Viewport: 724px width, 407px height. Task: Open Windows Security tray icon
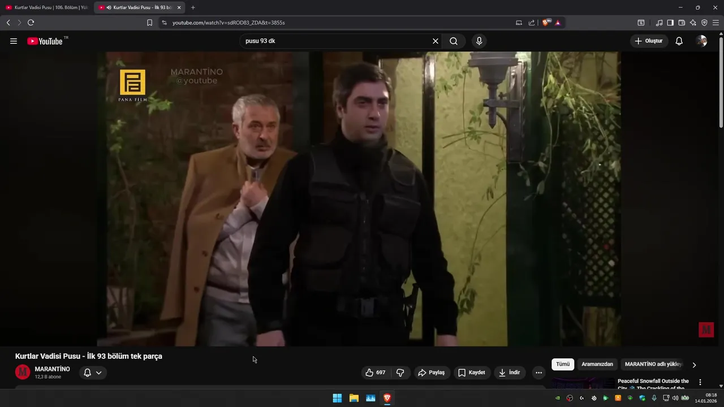642,398
